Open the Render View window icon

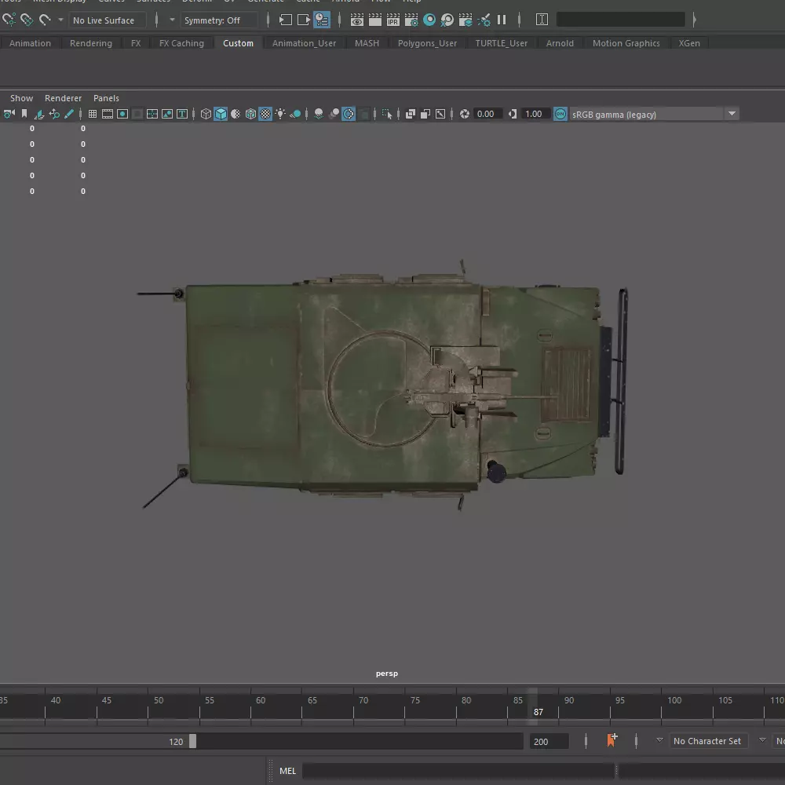357,20
